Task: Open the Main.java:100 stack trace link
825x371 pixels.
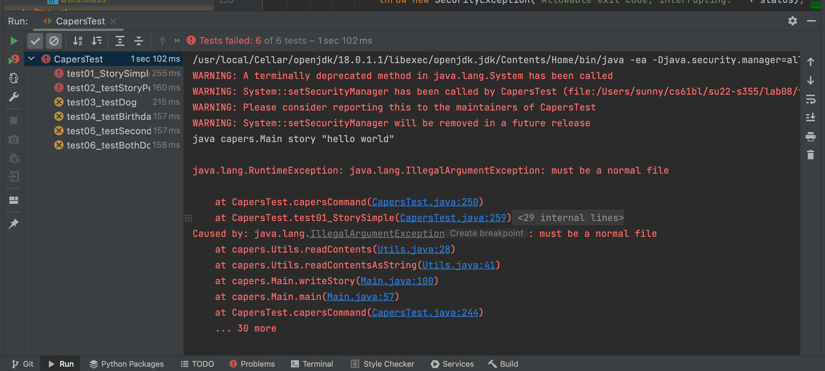Action: (397, 281)
